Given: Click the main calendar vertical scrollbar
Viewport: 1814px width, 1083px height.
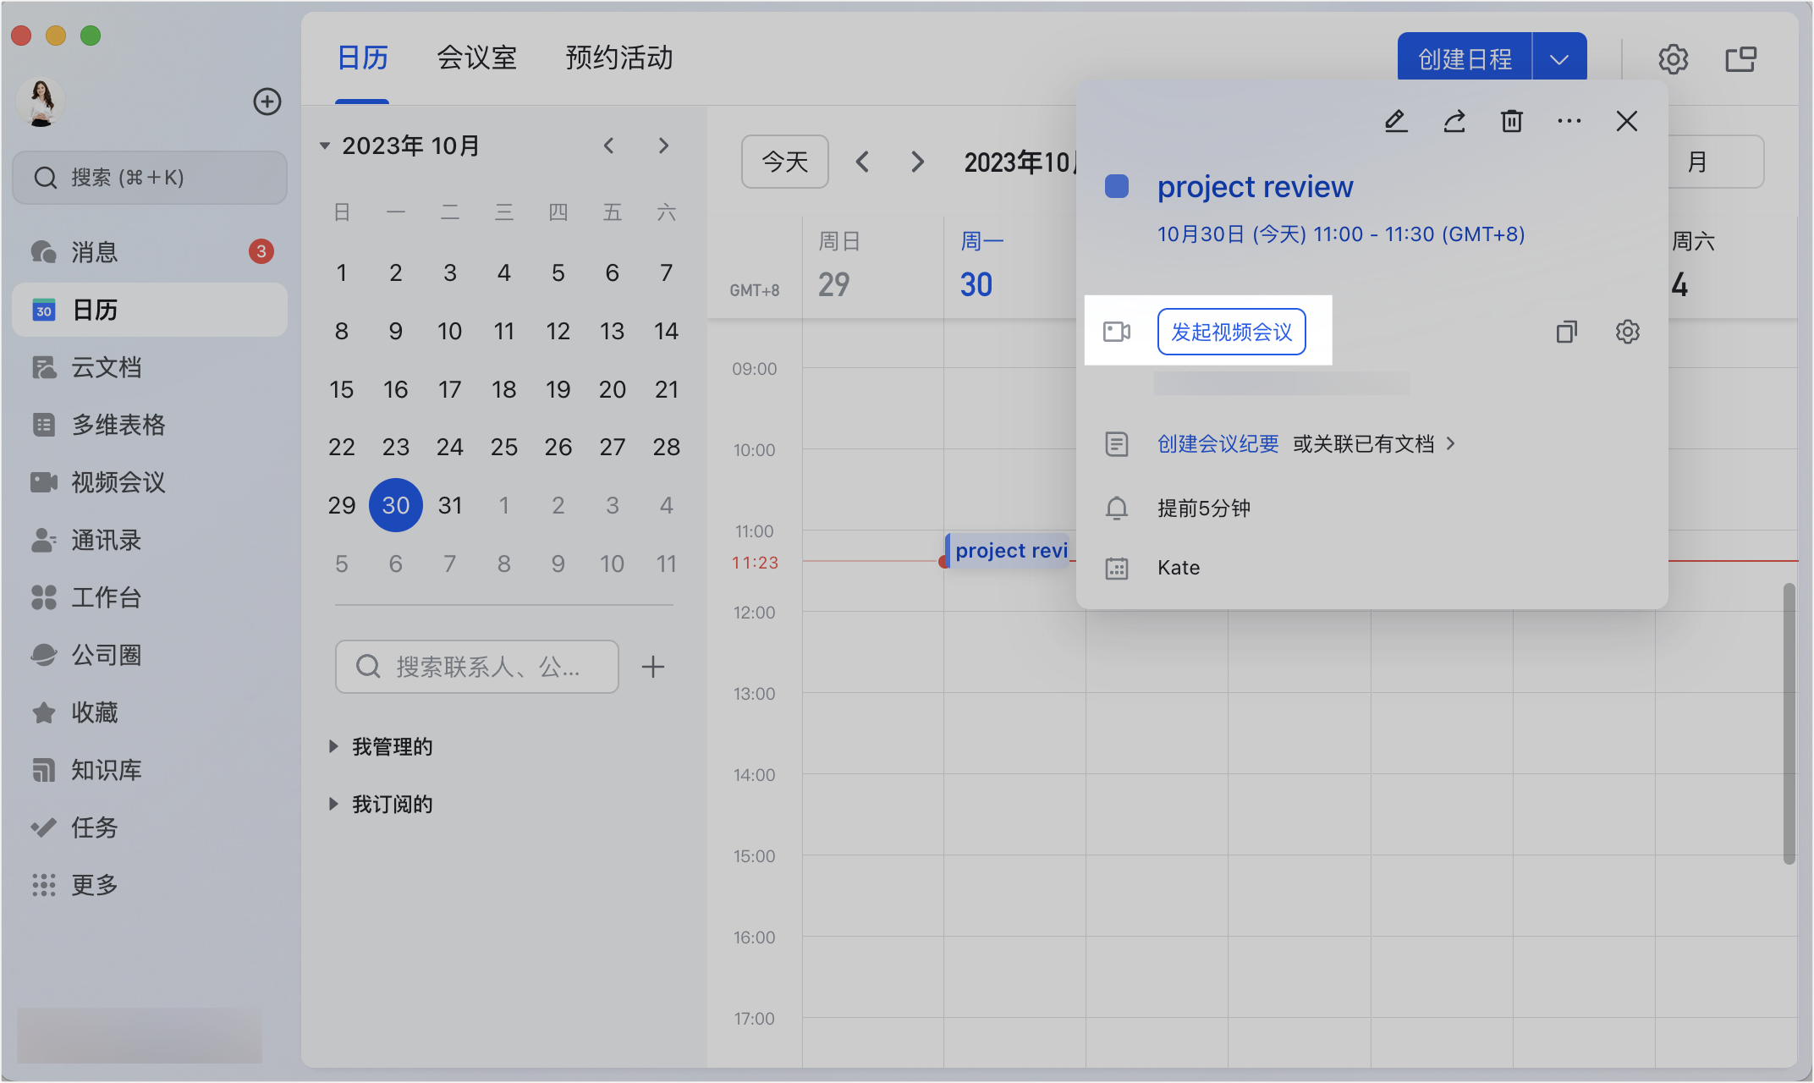Looking at the screenshot, I should click(1789, 723).
